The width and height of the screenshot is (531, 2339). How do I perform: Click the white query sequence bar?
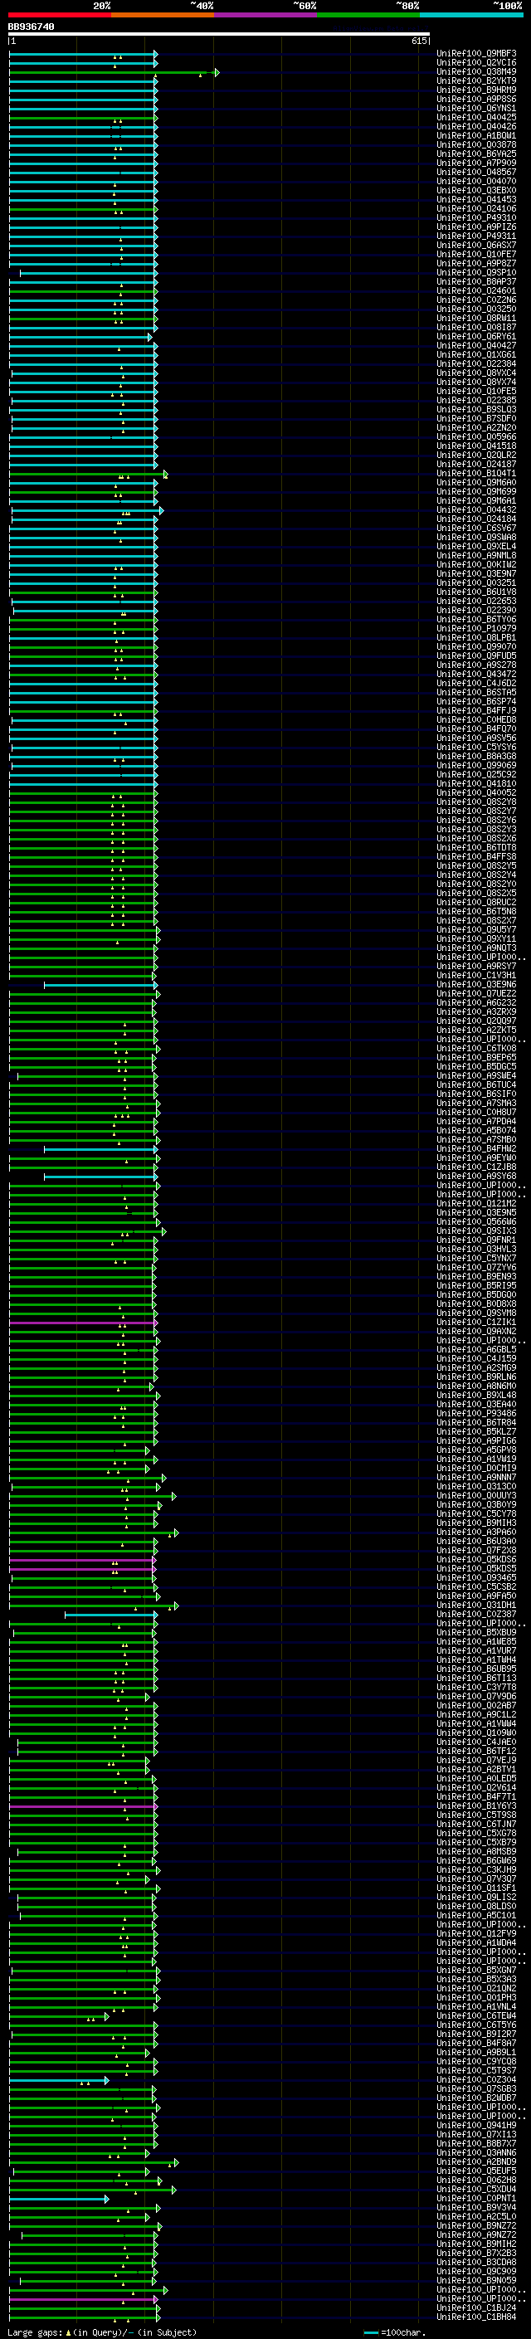coord(219,35)
